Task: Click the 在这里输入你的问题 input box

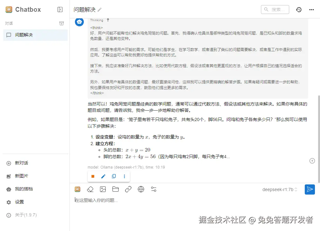Action: (x=195, y=201)
